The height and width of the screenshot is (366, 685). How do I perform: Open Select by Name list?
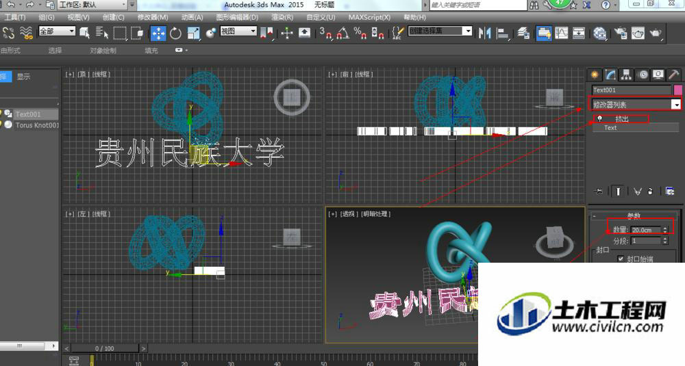[102, 33]
